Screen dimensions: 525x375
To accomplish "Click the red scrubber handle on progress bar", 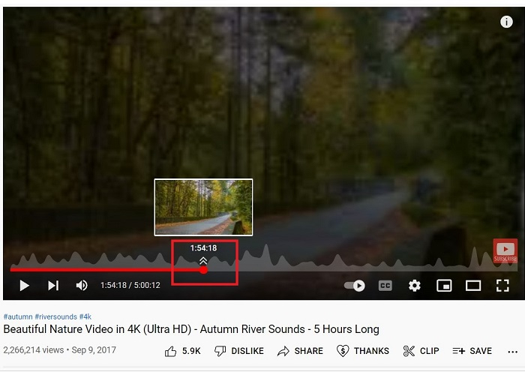I will (203, 269).
